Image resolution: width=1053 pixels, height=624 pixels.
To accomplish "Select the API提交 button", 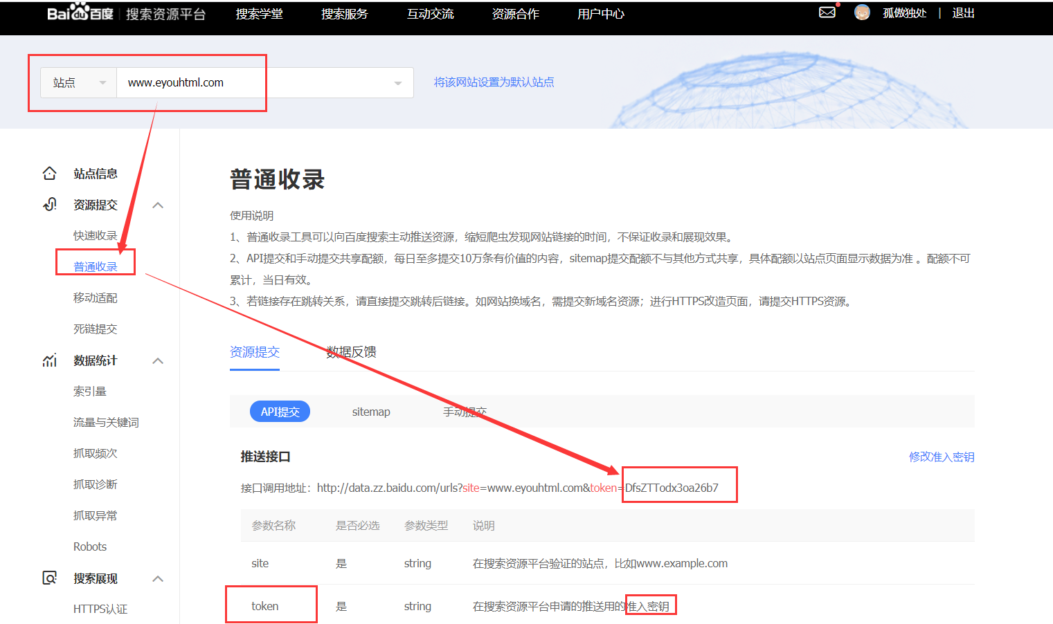I will point(280,412).
